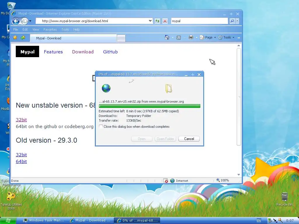The width and height of the screenshot is (299, 224).
Task: Expand the Home button dropdown arrow
Action: [173, 38]
